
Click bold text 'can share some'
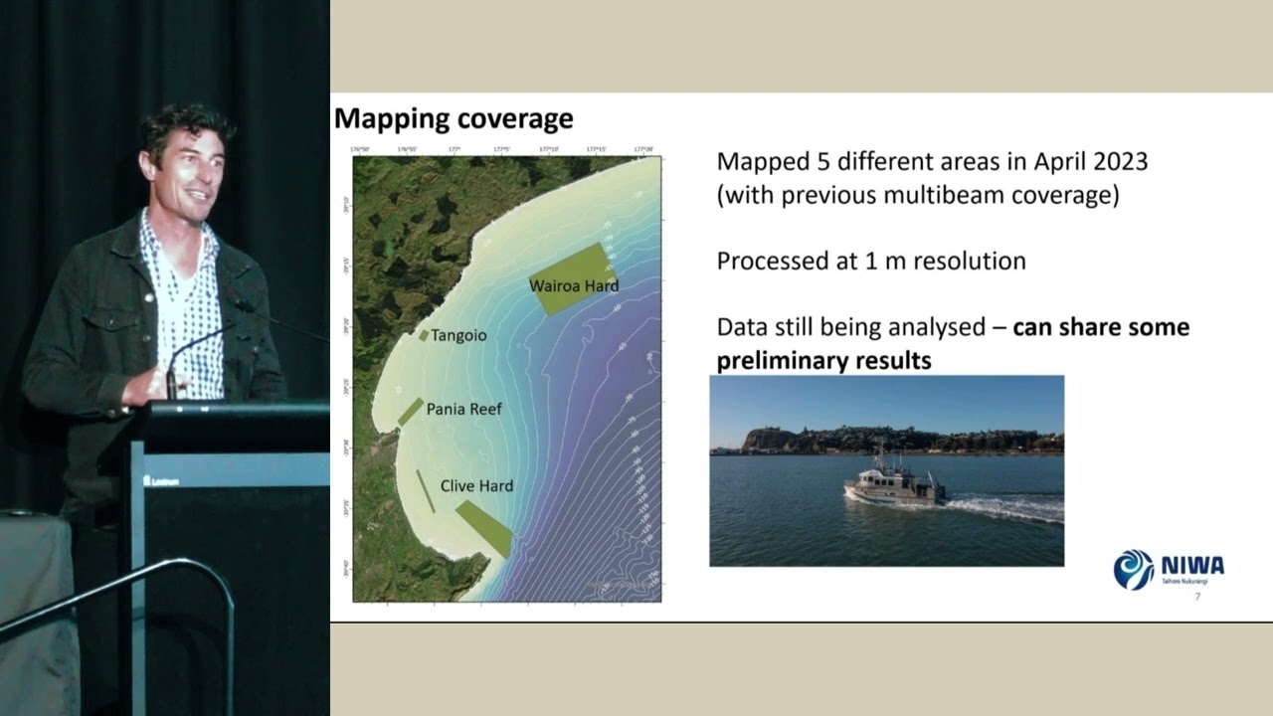[x=1101, y=327]
